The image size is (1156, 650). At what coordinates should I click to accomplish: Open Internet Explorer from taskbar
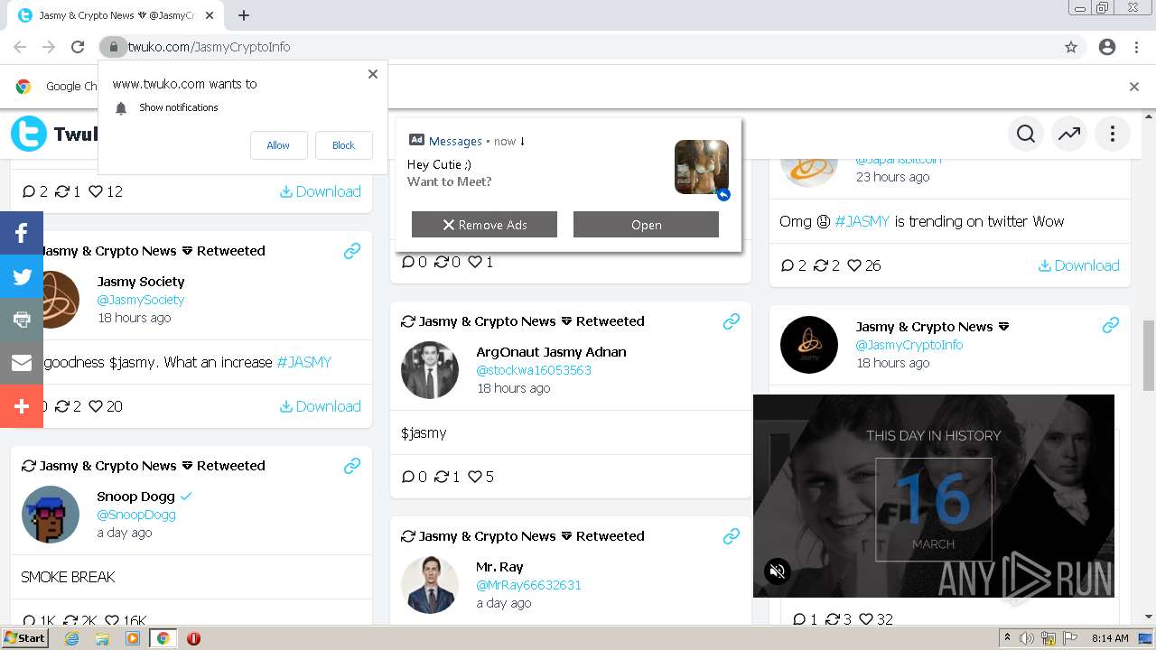pyautogui.click(x=71, y=638)
